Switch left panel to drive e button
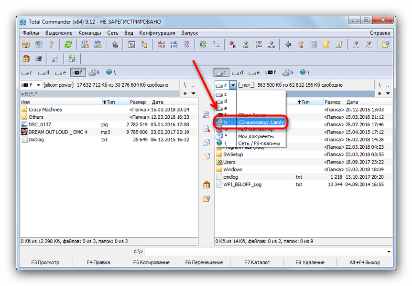 [61, 72]
